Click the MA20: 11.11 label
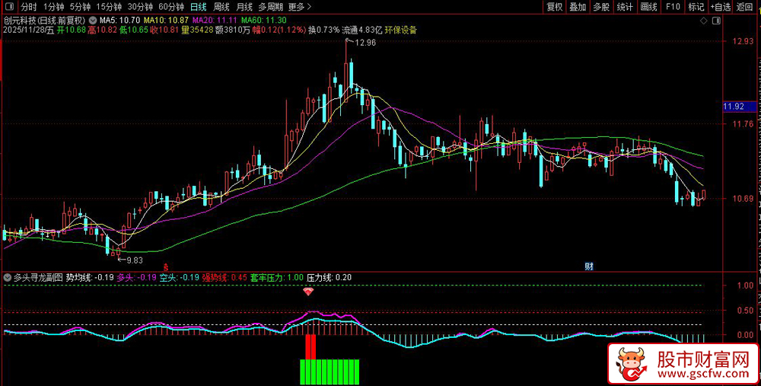The width and height of the screenshot is (761, 386). pos(215,21)
